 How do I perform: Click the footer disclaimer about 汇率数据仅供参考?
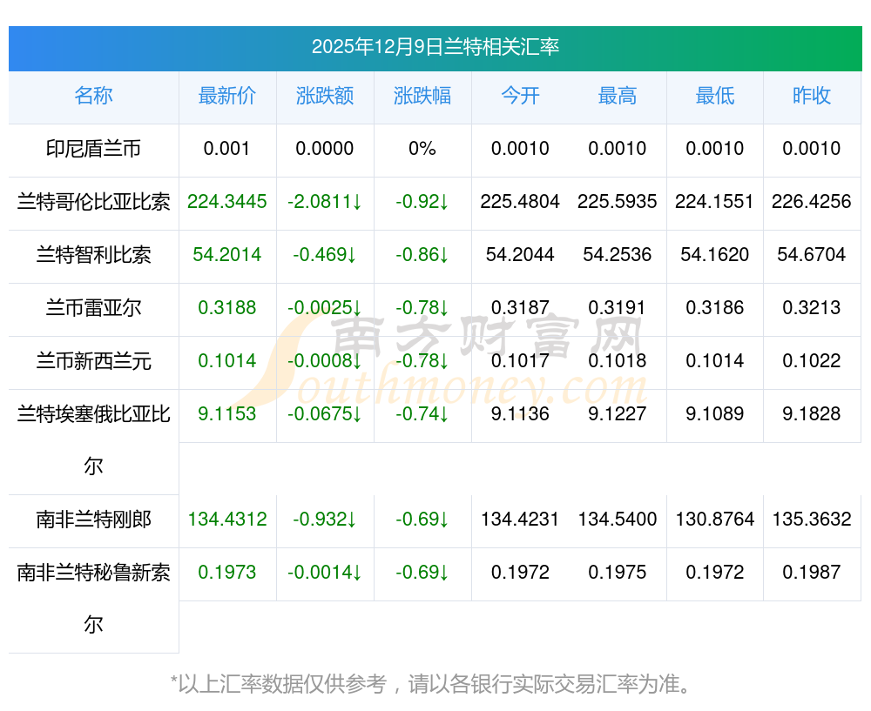pyautogui.click(x=435, y=684)
